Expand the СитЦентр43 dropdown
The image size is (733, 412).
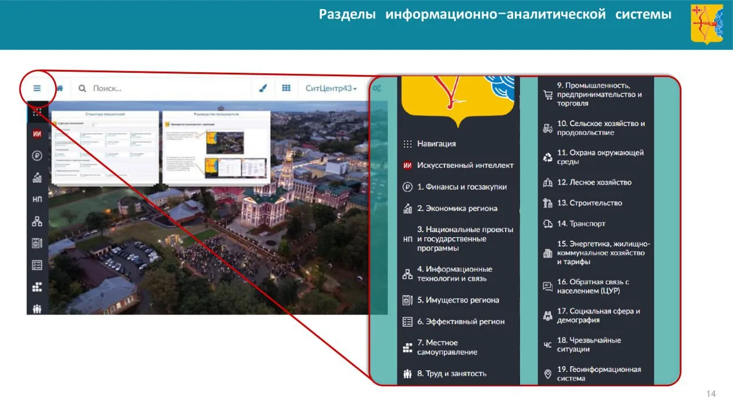[x=331, y=88]
